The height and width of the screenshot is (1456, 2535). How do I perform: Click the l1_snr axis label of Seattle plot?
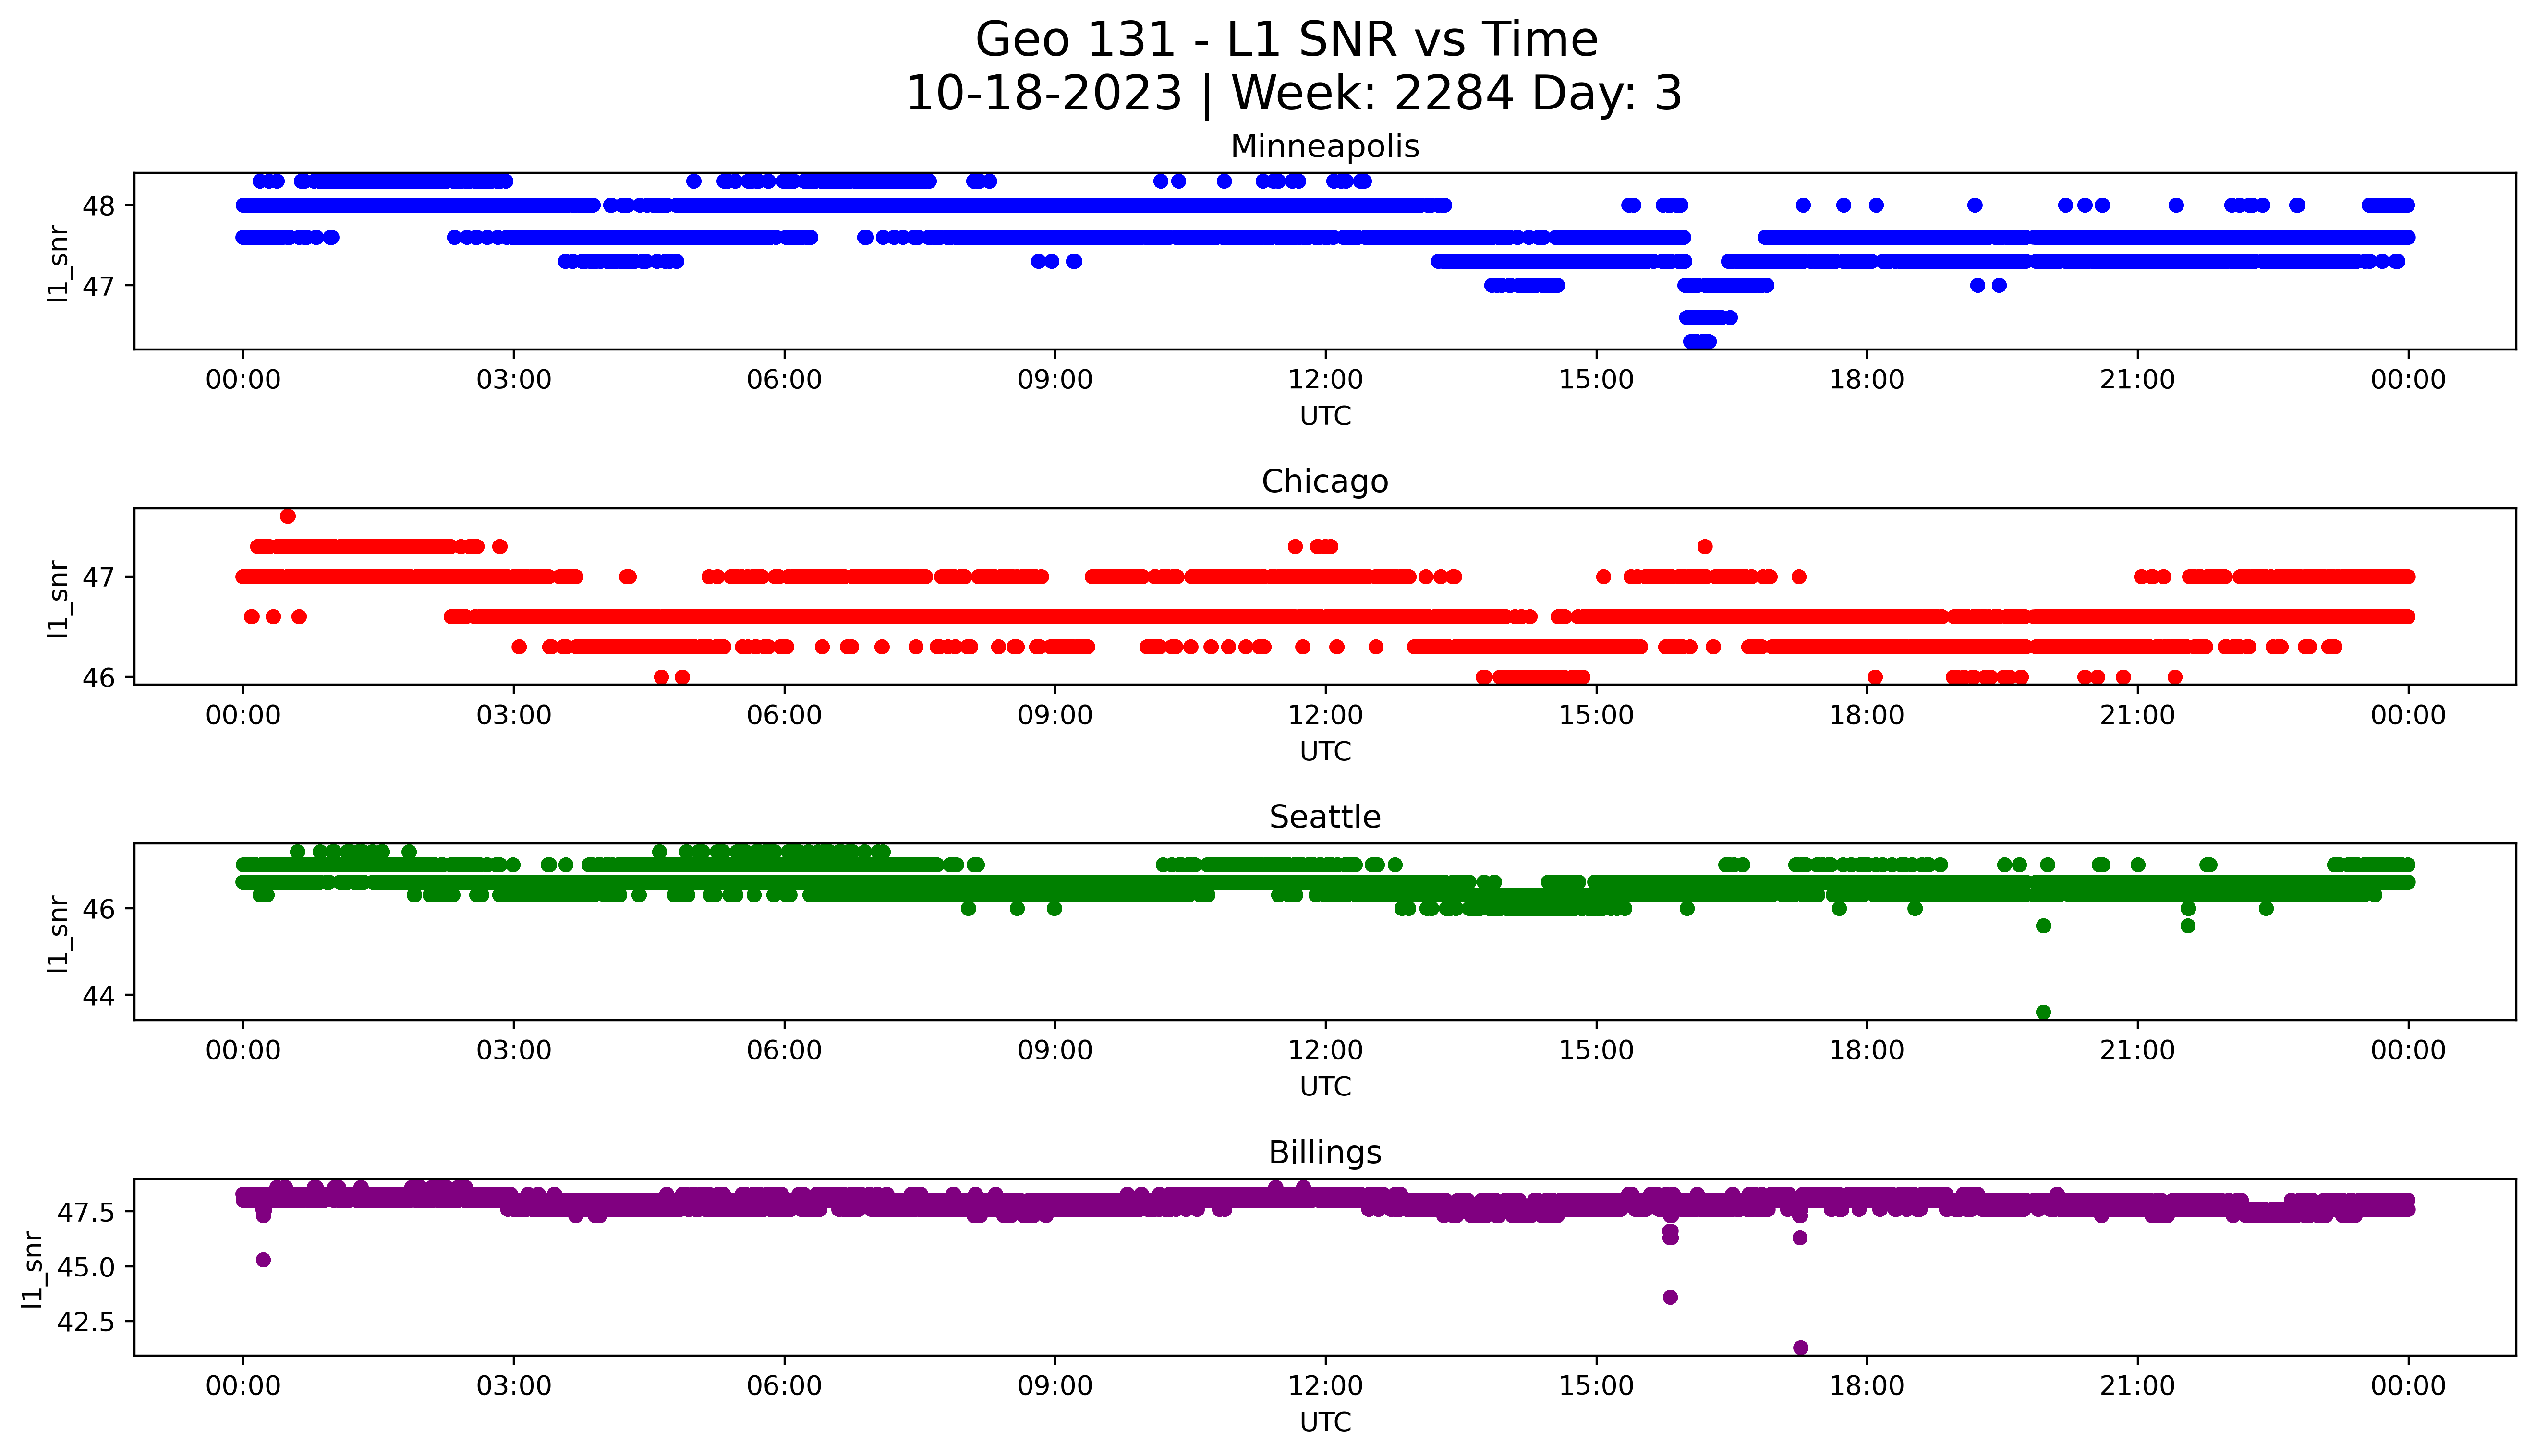[59, 933]
